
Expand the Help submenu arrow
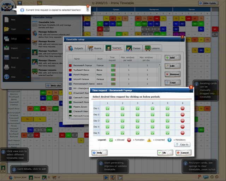28,77
